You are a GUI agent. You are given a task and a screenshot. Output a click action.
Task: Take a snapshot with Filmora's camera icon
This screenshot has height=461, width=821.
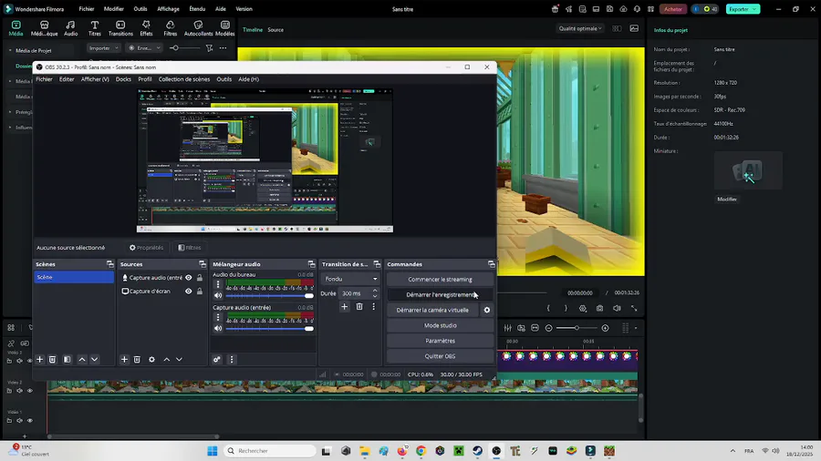[599, 309]
